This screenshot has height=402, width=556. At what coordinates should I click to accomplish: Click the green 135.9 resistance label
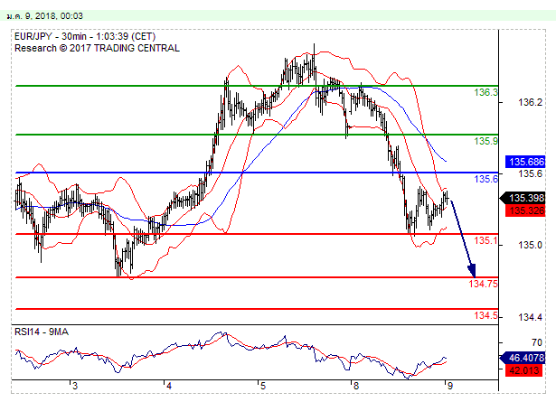(486, 141)
